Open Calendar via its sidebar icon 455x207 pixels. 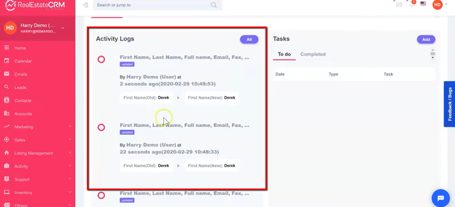(6, 61)
